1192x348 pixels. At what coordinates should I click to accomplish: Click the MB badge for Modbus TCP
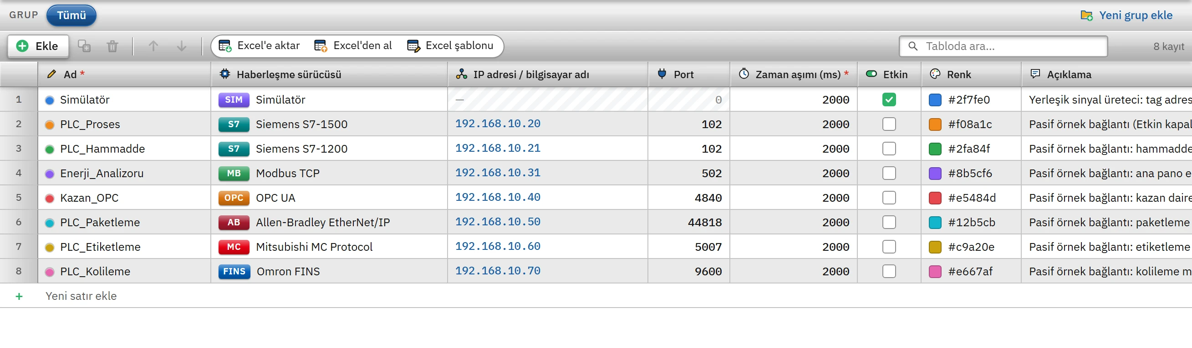pyautogui.click(x=234, y=173)
